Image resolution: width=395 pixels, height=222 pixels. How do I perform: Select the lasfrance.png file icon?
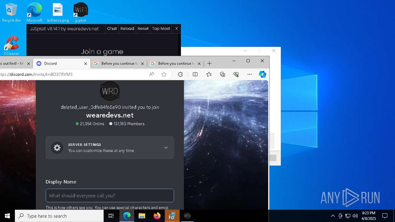(x=58, y=13)
